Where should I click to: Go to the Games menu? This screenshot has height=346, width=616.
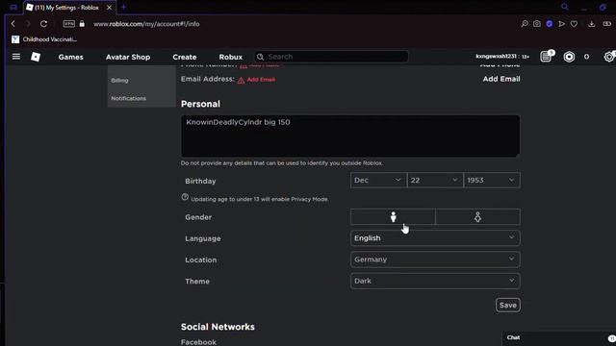point(70,57)
